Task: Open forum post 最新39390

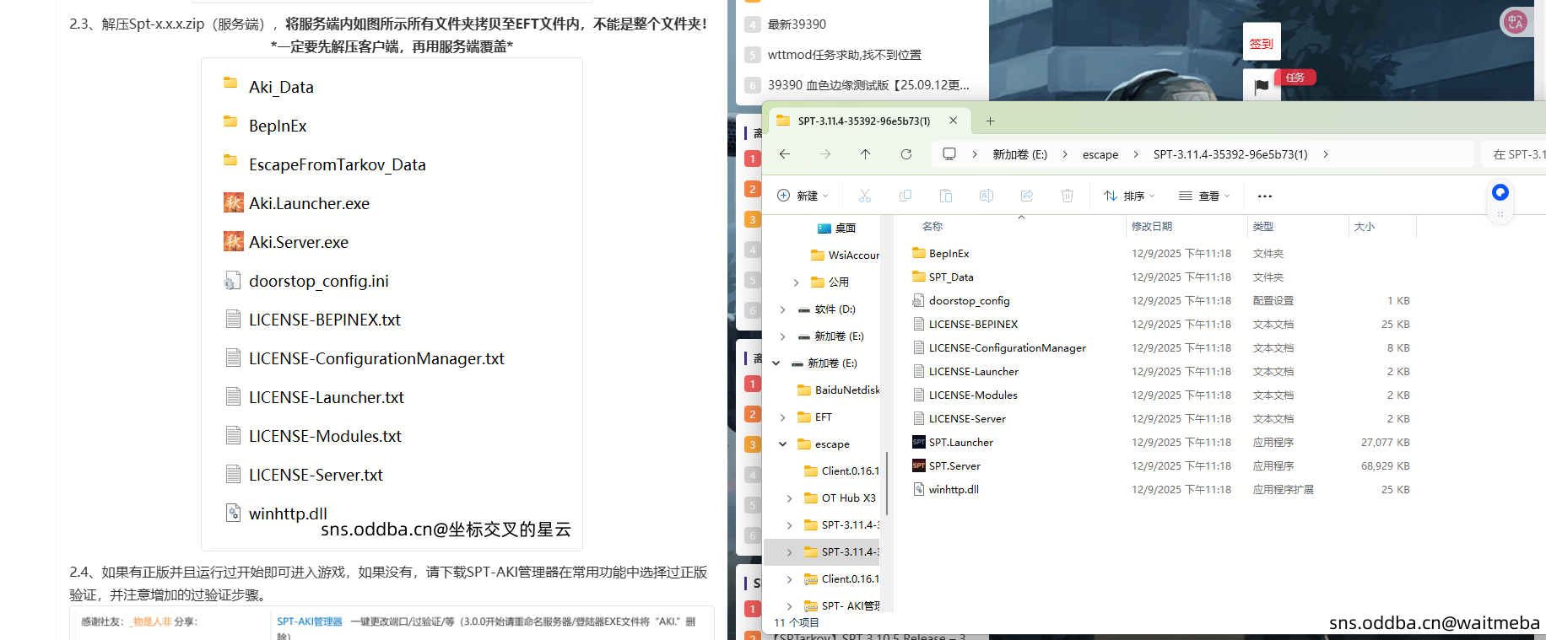Action: pyautogui.click(x=797, y=24)
